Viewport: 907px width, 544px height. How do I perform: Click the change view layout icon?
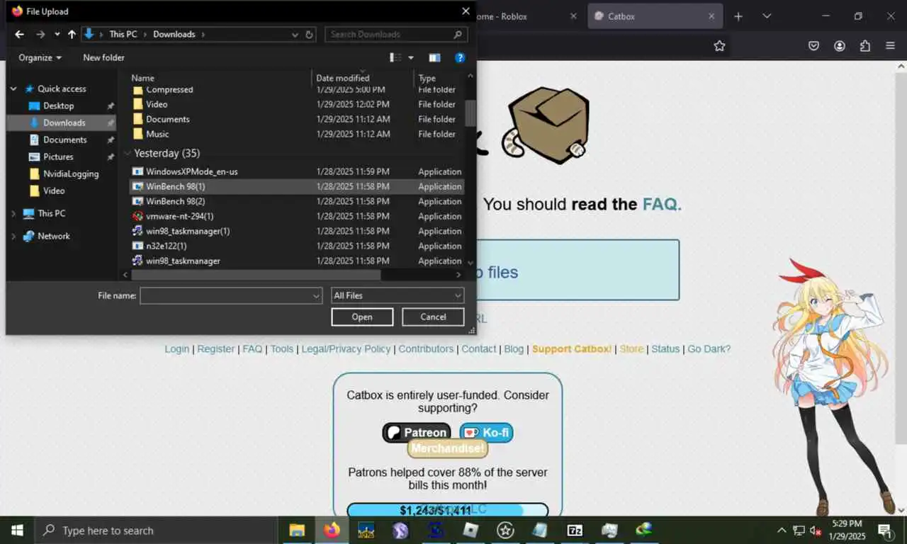(395, 57)
